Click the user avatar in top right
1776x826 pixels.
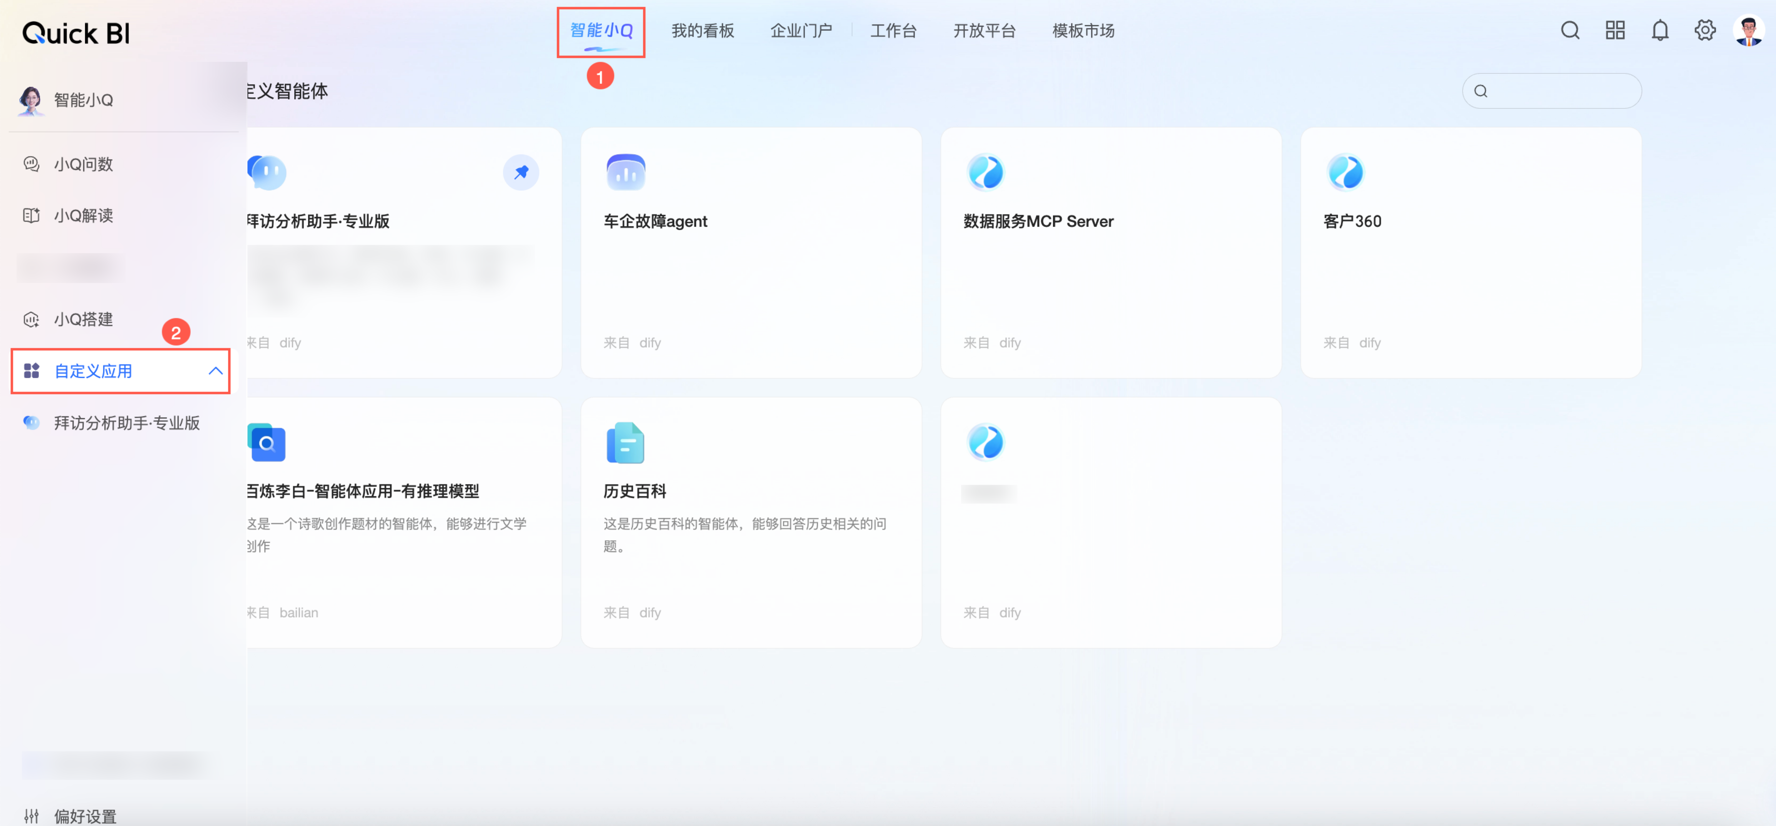click(x=1749, y=30)
